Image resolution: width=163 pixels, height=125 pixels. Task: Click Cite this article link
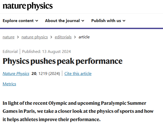78,74
